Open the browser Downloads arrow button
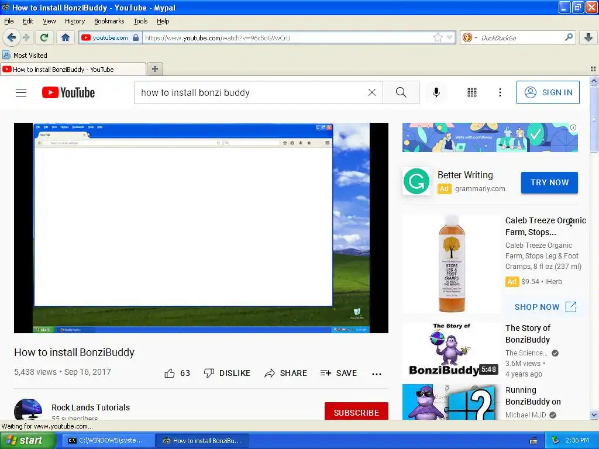The height and width of the screenshot is (449, 599). [588, 37]
